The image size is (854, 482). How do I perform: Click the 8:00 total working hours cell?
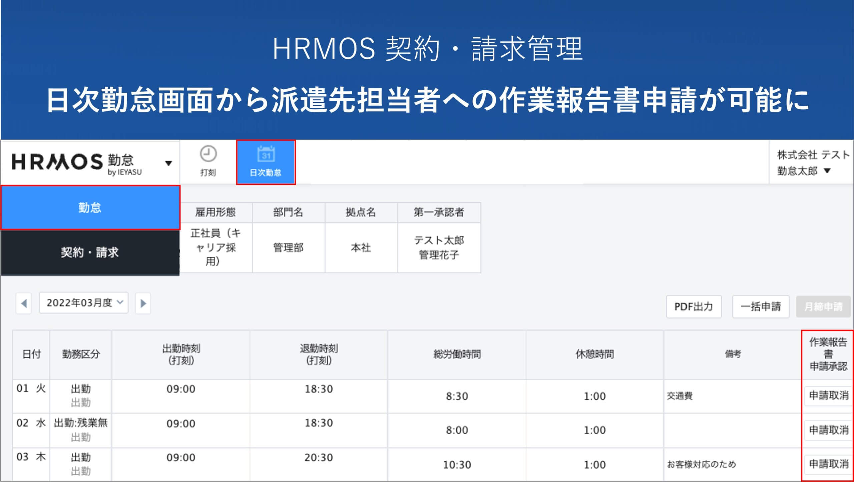[457, 430]
